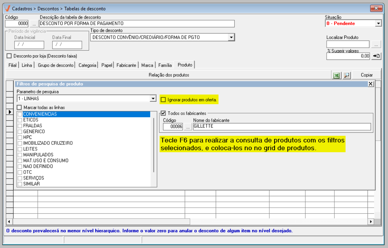Click the apply suggested values arrow button
This screenshot has width=388, height=248.
pyautogui.click(x=376, y=56)
